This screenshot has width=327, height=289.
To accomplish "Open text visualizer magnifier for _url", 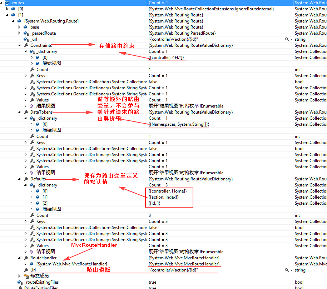I will (x=287, y=39).
